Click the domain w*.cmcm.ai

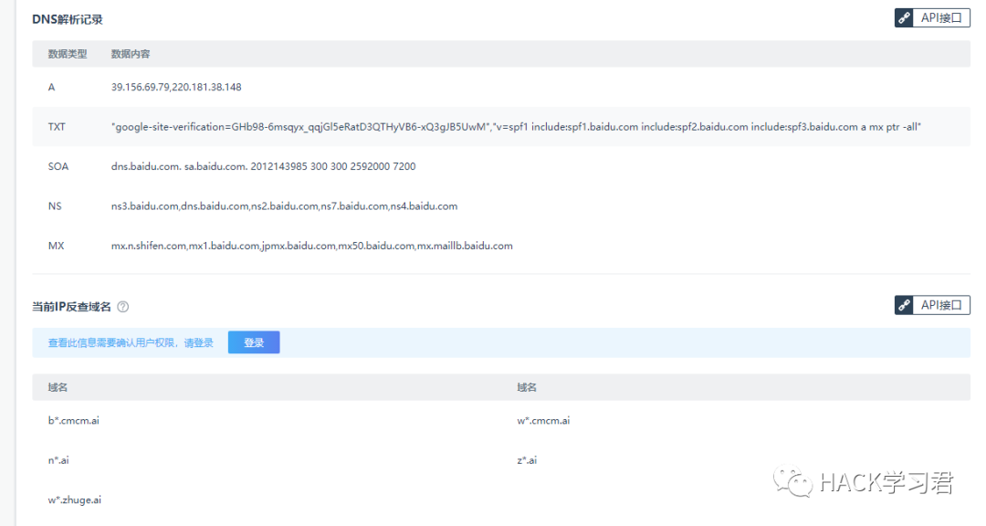point(543,420)
